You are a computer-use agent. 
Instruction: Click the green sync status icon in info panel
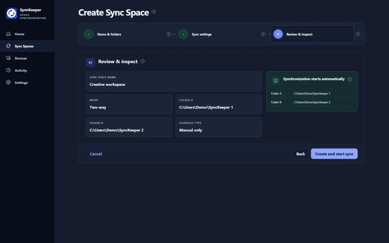point(276,80)
